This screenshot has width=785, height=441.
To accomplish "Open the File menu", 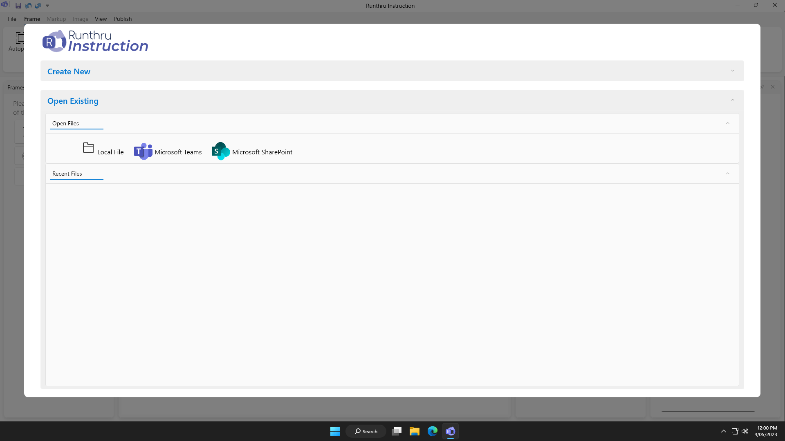I will click(12, 19).
